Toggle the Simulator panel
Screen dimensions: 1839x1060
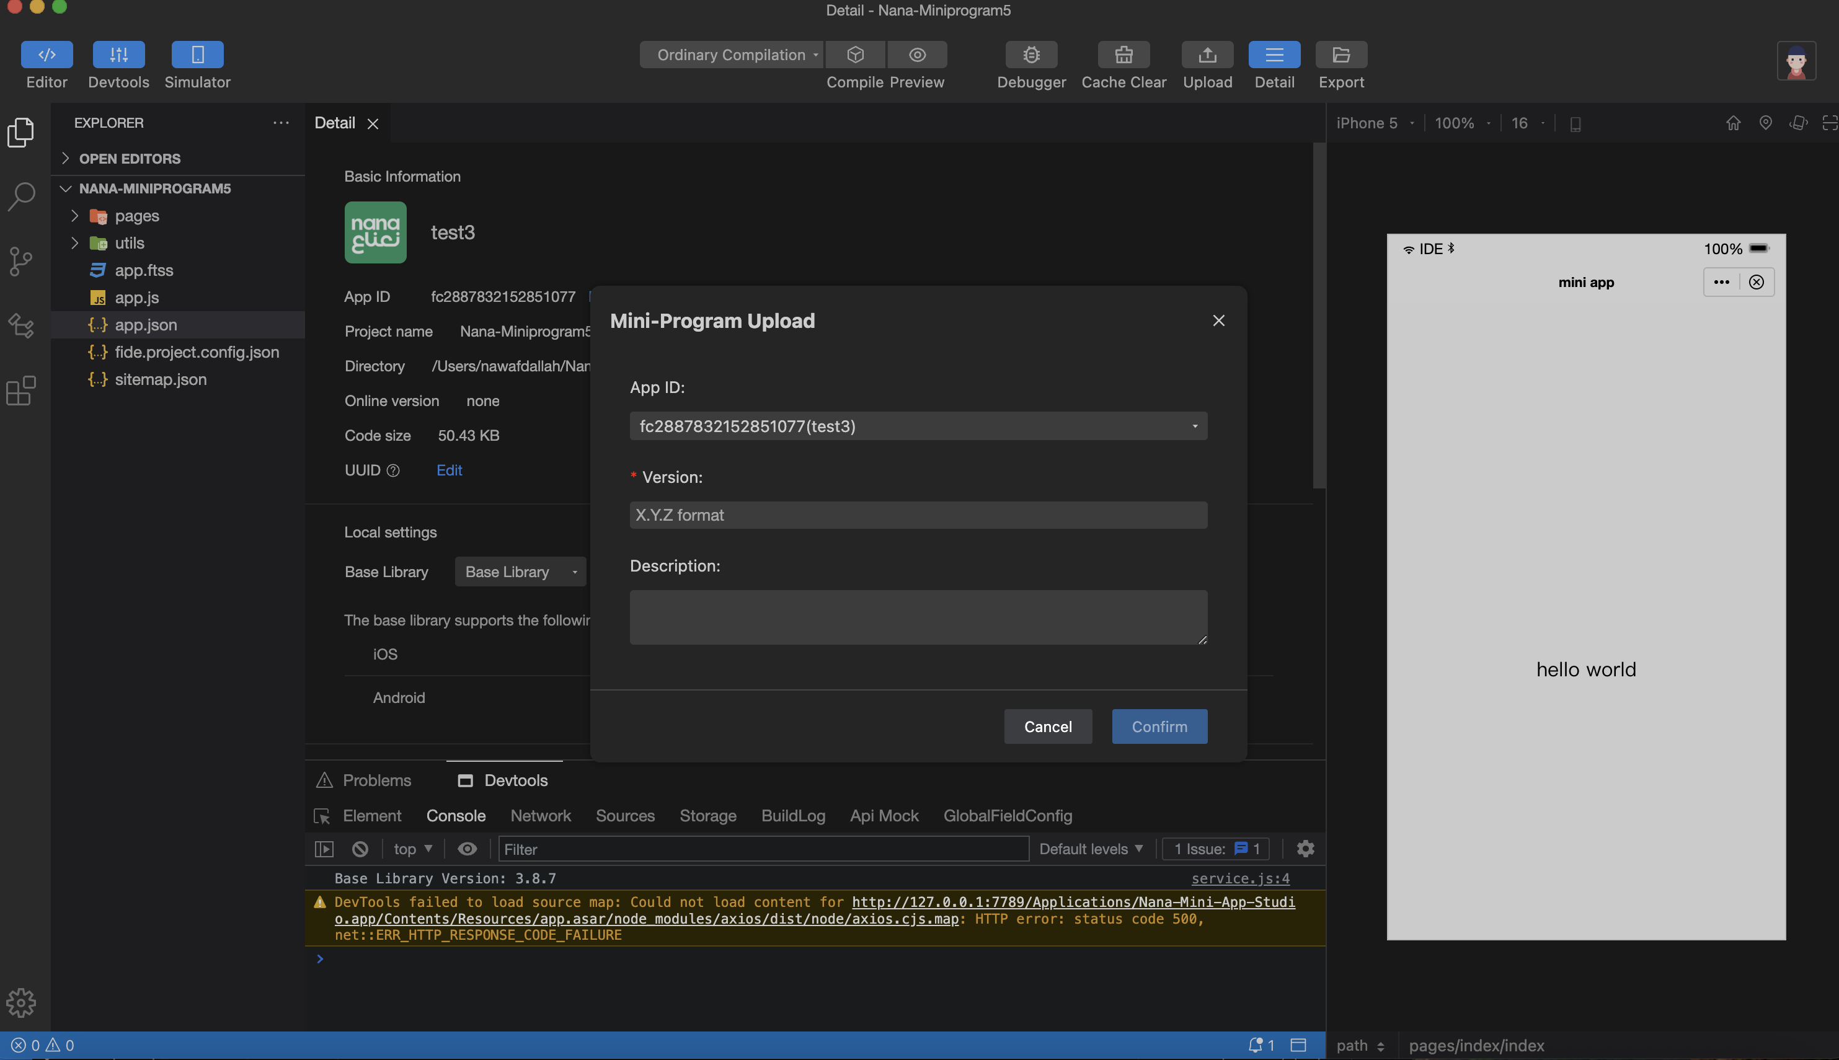(197, 55)
